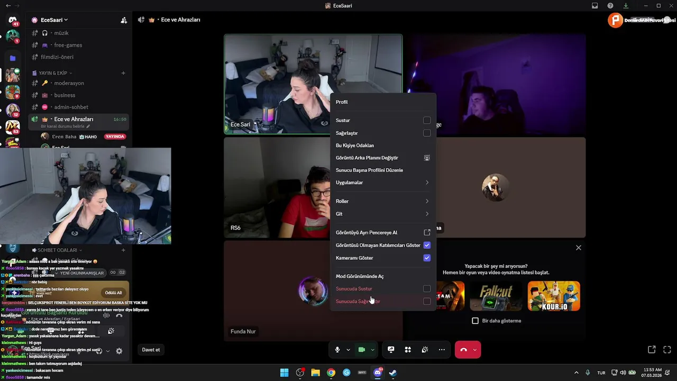
Task: Check the Sunucuda Sağırlaştır checkbox
Action: pos(427,301)
